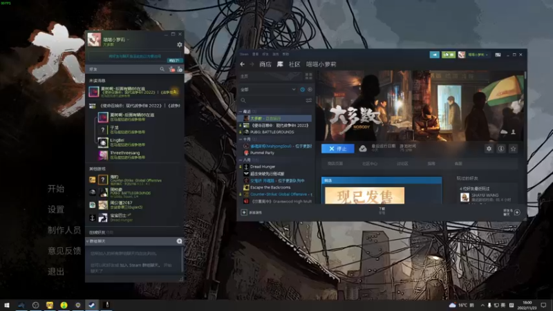Switch to the 库 tab
The height and width of the screenshot is (311, 553).
pos(280,64)
